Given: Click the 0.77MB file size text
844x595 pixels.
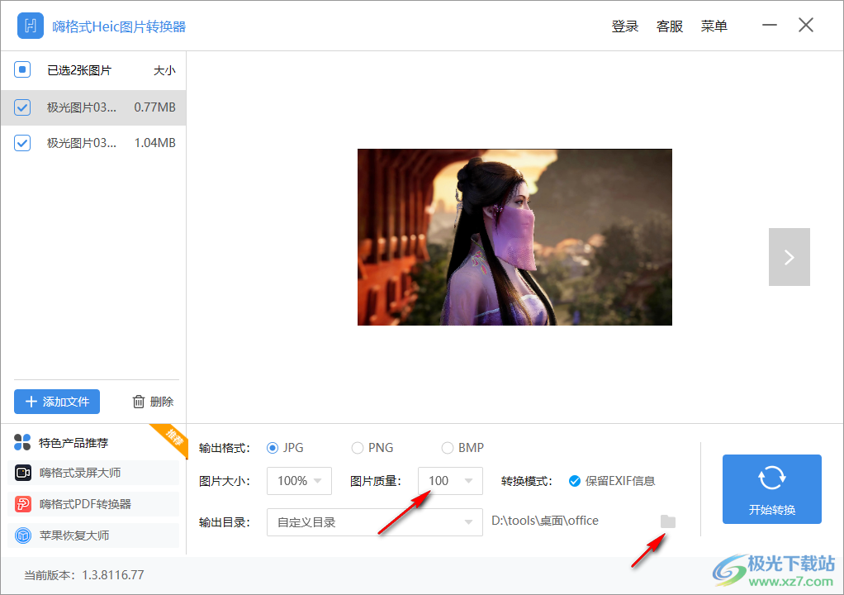Looking at the screenshot, I should pyautogui.click(x=155, y=107).
